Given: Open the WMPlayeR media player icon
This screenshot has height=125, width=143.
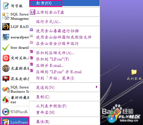Looking at the screenshot, I should click(6, 112).
